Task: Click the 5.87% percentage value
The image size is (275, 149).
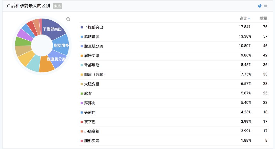Action: click(x=246, y=93)
